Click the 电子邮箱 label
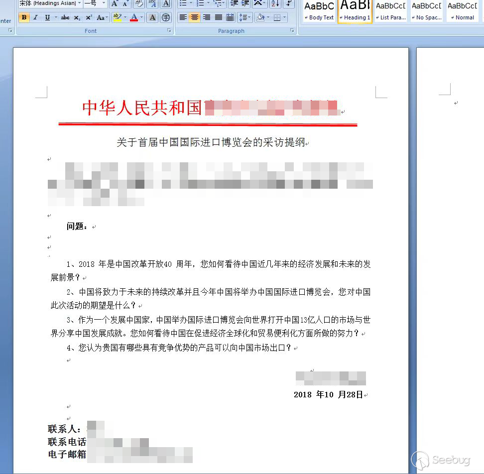This screenshot has height=474, width=484. tap(67, 454)
